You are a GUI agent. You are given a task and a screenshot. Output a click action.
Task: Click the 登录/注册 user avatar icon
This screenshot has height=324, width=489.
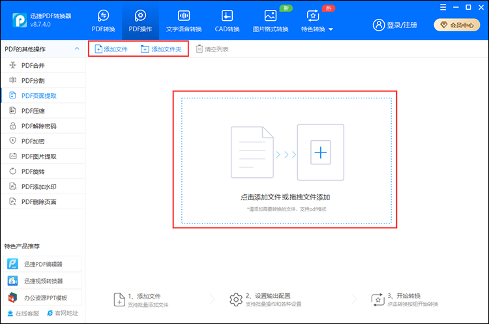pos(379,25)
